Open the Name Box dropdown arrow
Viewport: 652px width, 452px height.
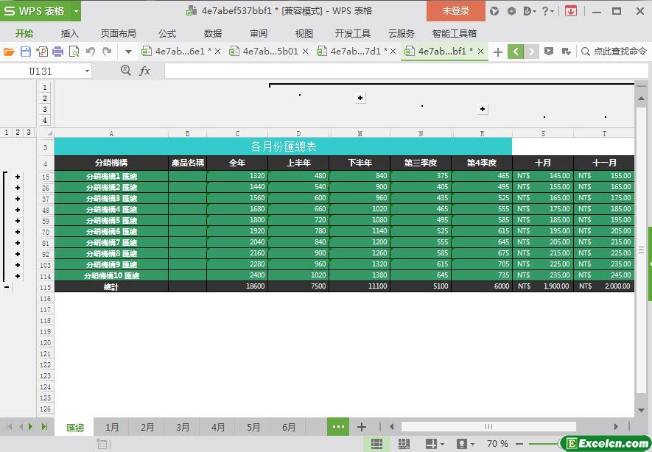pyautogui.click(x=87, y=71)
